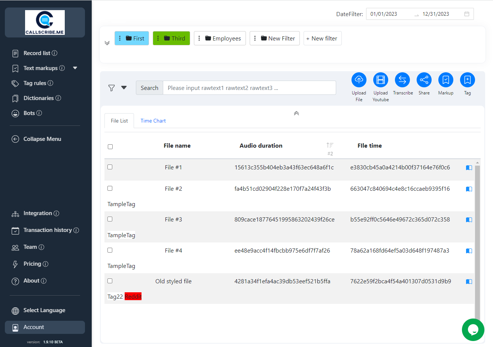Check the box for Old styled file
This screenshot has width=493, height=347.
click(x=110, y=281)
